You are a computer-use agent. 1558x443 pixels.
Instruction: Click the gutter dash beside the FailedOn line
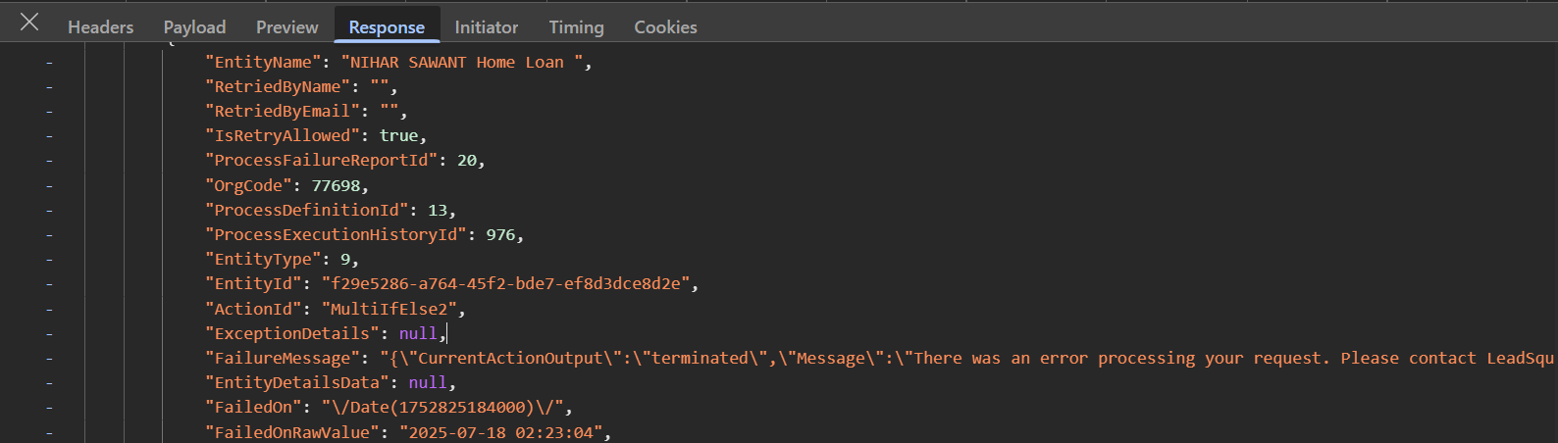[x=49, y=408]
